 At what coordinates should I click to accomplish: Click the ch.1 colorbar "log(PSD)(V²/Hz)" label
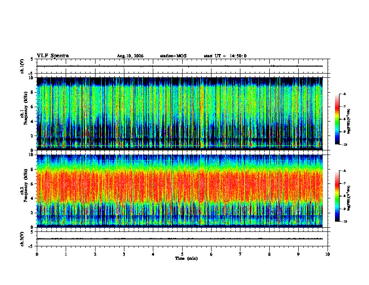349,121
